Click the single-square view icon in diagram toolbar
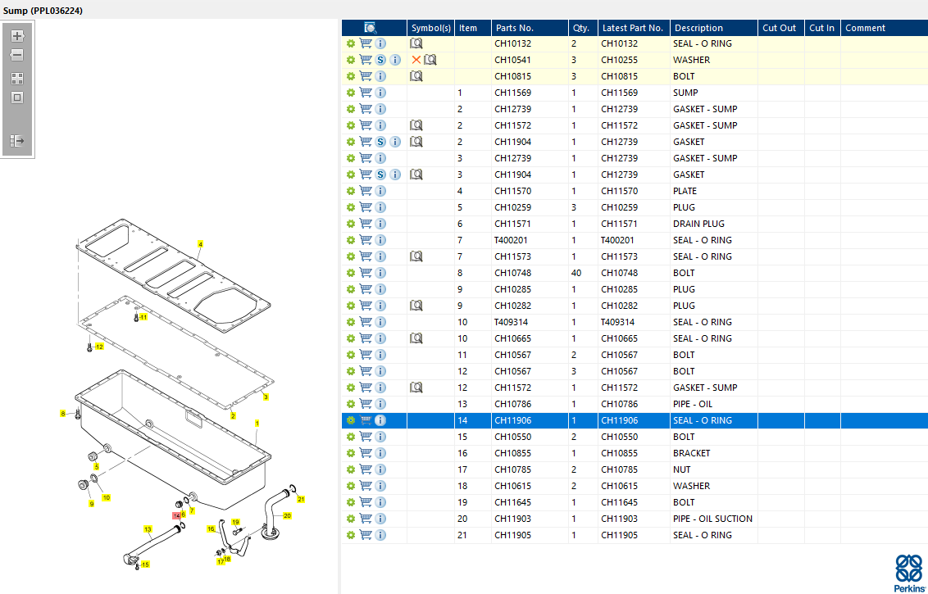This screenshot has width=928, height=594. click(x=16, y=97)
